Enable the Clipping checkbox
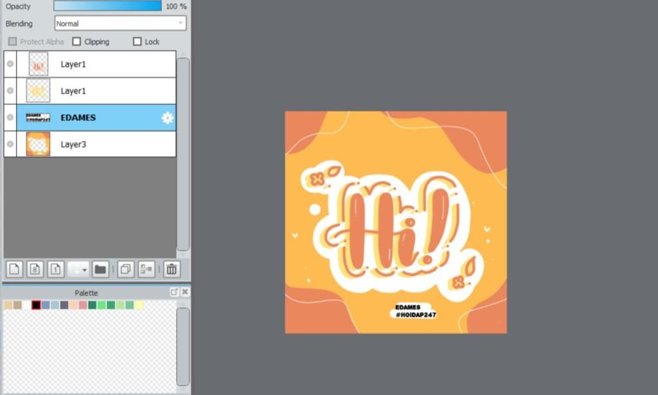The height and width of the screenshot is (395, 658). coord(76,42)
